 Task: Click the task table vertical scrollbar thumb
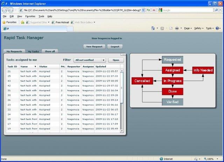point(122,88)
